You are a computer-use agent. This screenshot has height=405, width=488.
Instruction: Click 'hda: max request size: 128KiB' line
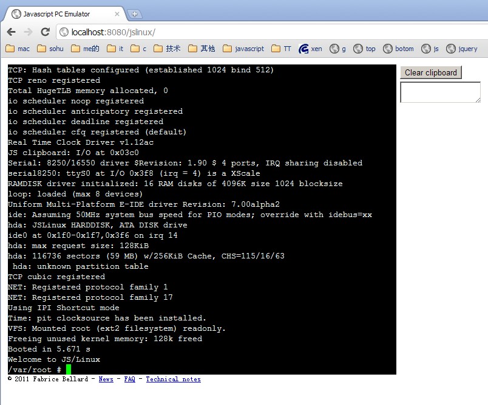click(78, 246)
